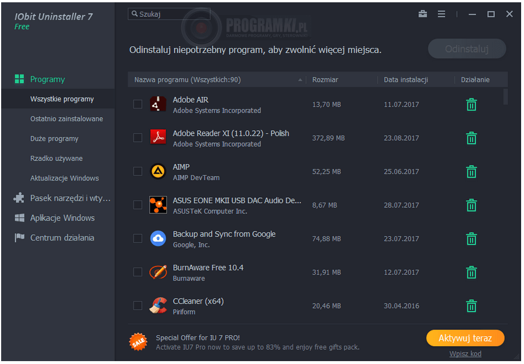Screen dimensions: 524x364
Task: Click the Programy grid icon
Action: click(20, 79)
